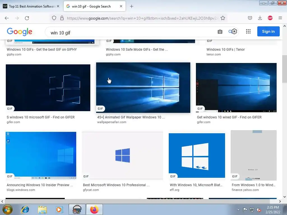Switch to Firefox taskbar button
The height and width of the screenshot is (215, 287).
coord(94,209)
